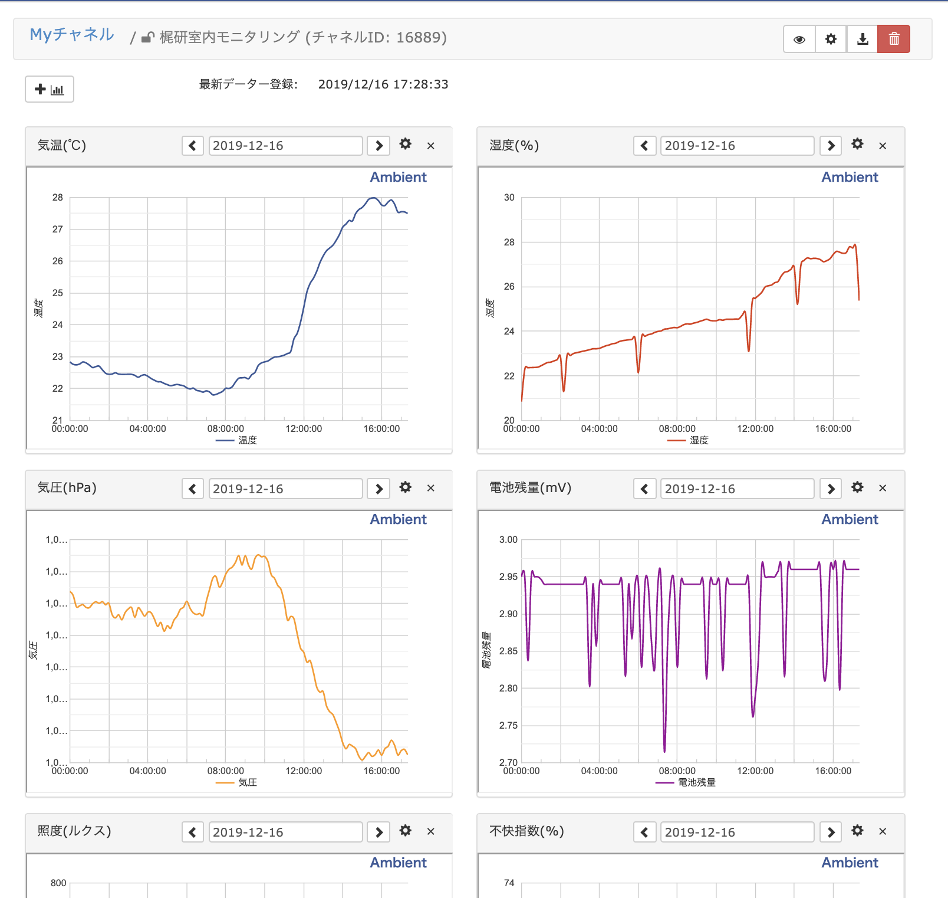Toggle red 湿度 legend entry
Image resolution: width=948 pixels, height=898 pixels.
pyautogui.click(x=688, y=440)
